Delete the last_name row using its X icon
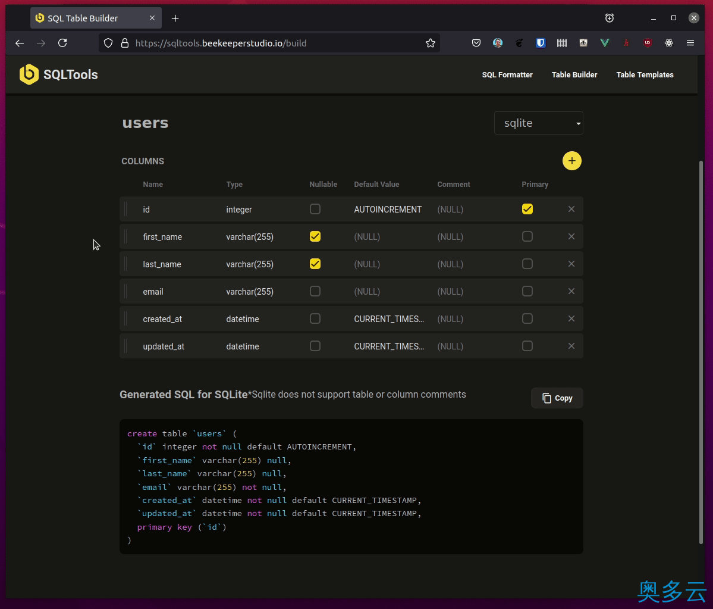Viewport: 713px width, 609px height. (571, 264)
